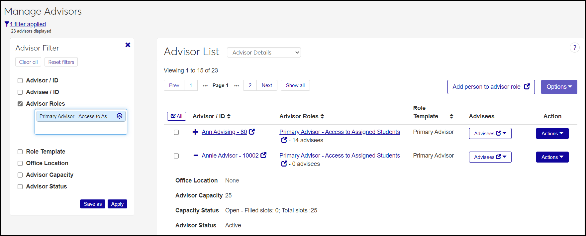The height and width of the screenshot is (236, 586).
Task: Remove the Primary Advisor role filter chip
Action: point(120,116)
